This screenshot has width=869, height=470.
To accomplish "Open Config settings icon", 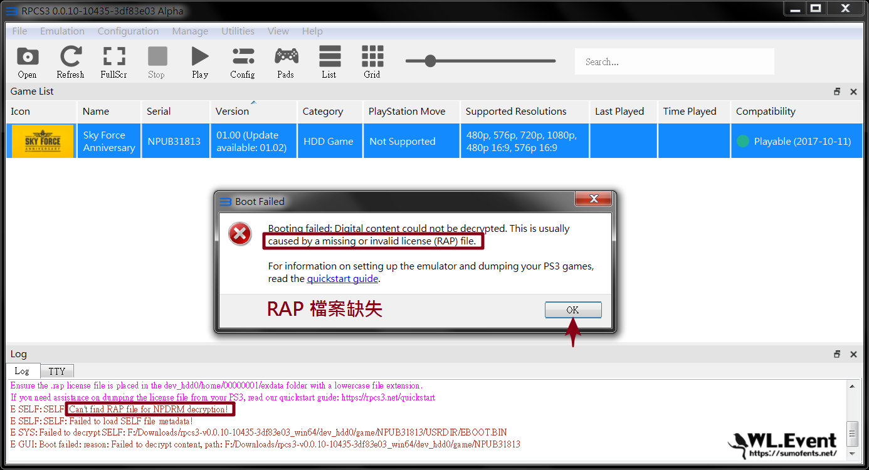I will point(243,62).
